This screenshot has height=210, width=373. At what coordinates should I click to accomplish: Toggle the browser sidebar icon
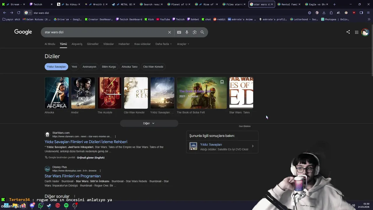(361, 13)
